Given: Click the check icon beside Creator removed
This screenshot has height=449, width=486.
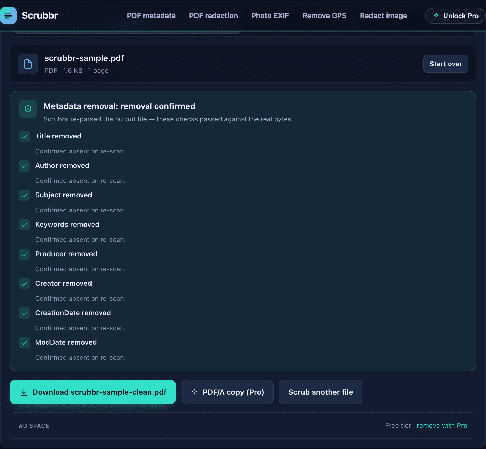Looking at the screenshot, I should tap(24, 284).
